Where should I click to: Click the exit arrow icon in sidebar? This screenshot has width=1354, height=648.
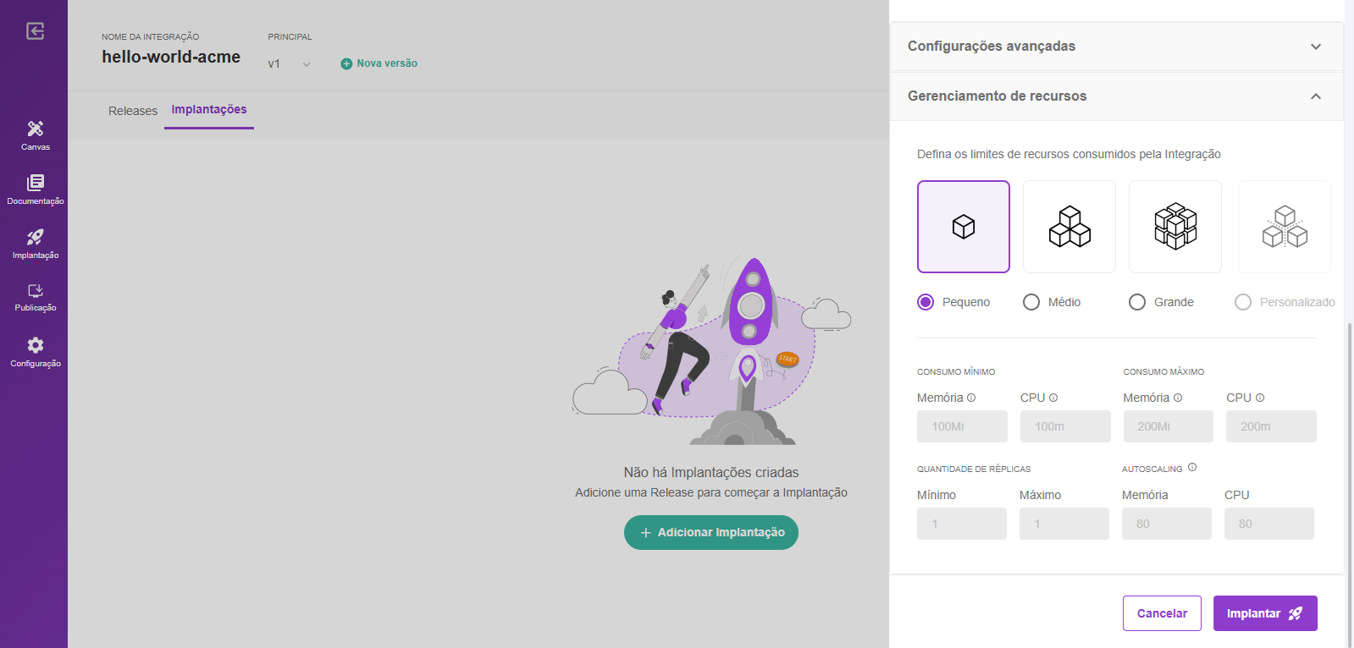pos(35,31)
